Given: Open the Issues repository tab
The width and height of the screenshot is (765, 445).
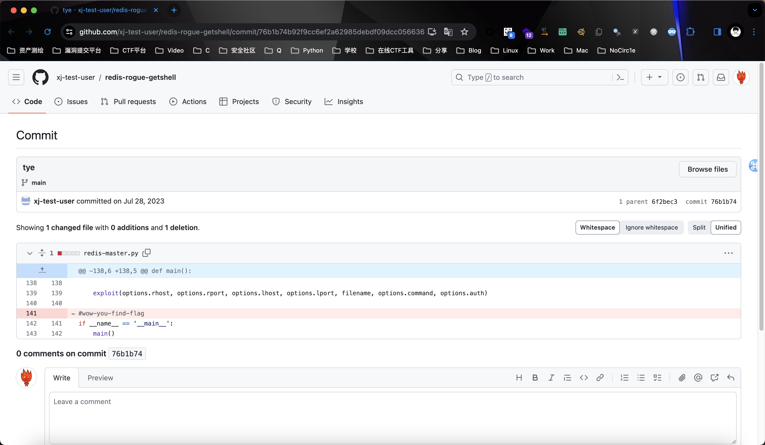Looking at the screenshot, I should [71, 102].
